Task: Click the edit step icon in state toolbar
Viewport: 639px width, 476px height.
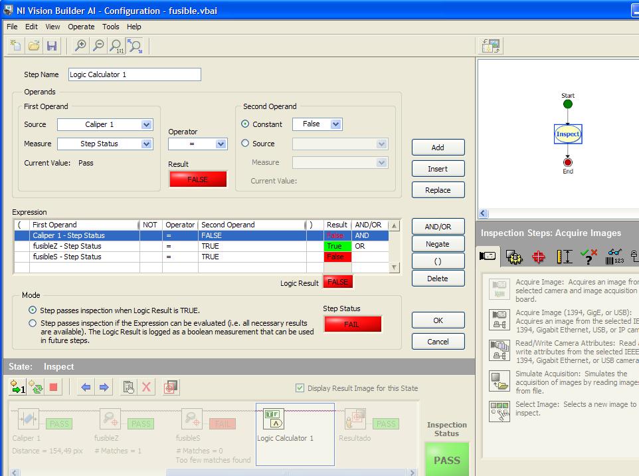Action: tap(129, 387)
